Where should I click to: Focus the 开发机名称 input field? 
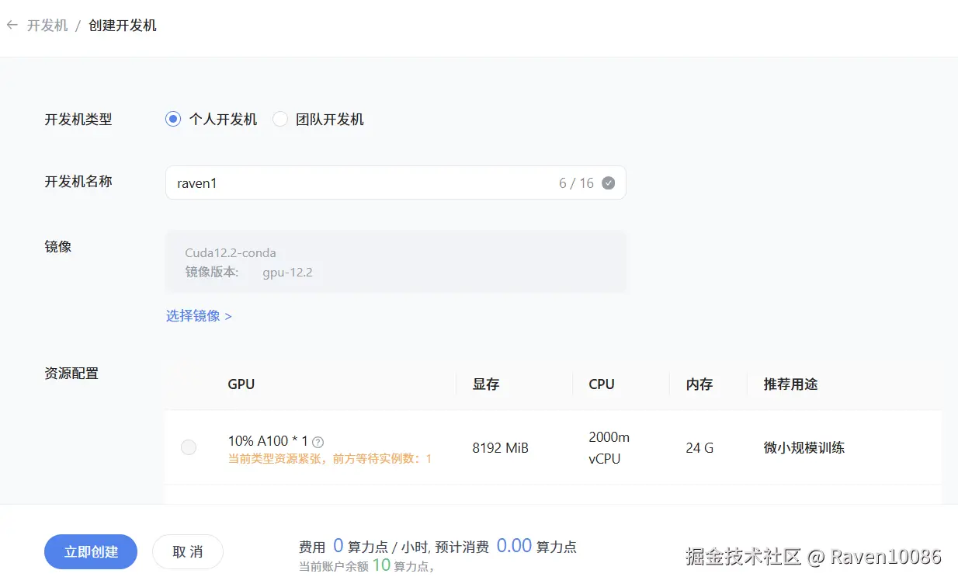pos(395,182)
